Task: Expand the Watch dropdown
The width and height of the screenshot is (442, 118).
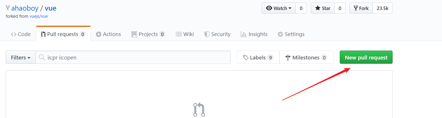Action: [x=279, y=8]
